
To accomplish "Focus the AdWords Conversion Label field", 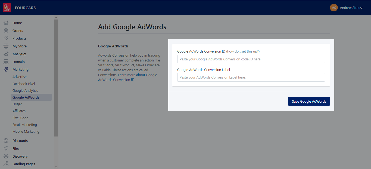I will click(251, 77).
